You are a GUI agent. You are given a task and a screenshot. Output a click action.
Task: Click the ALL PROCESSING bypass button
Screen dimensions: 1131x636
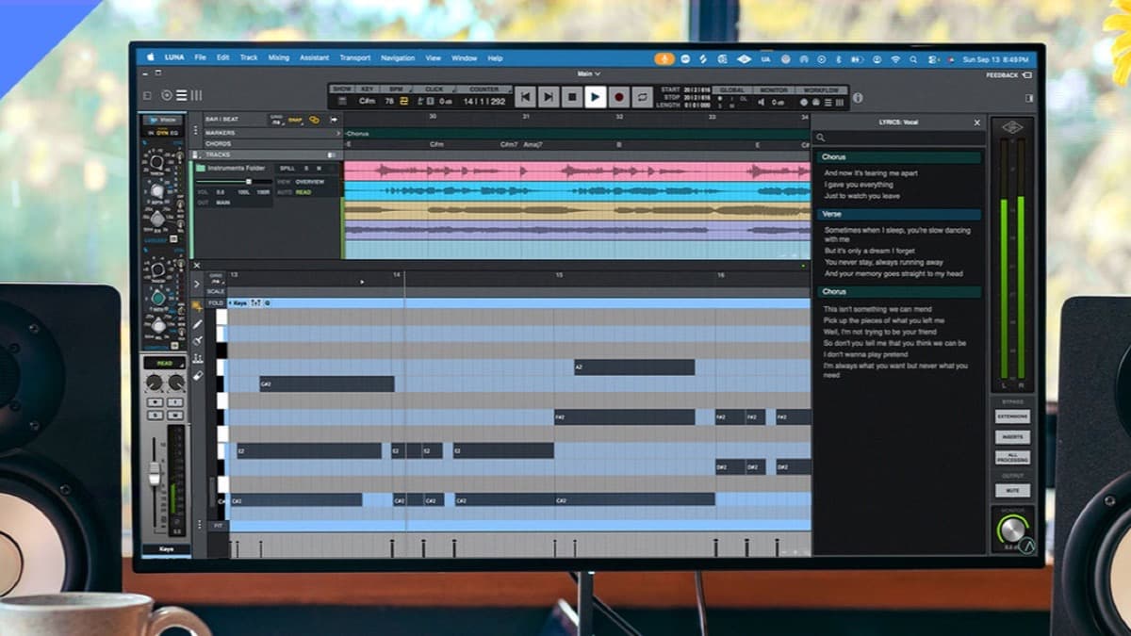click(1012, 458)
